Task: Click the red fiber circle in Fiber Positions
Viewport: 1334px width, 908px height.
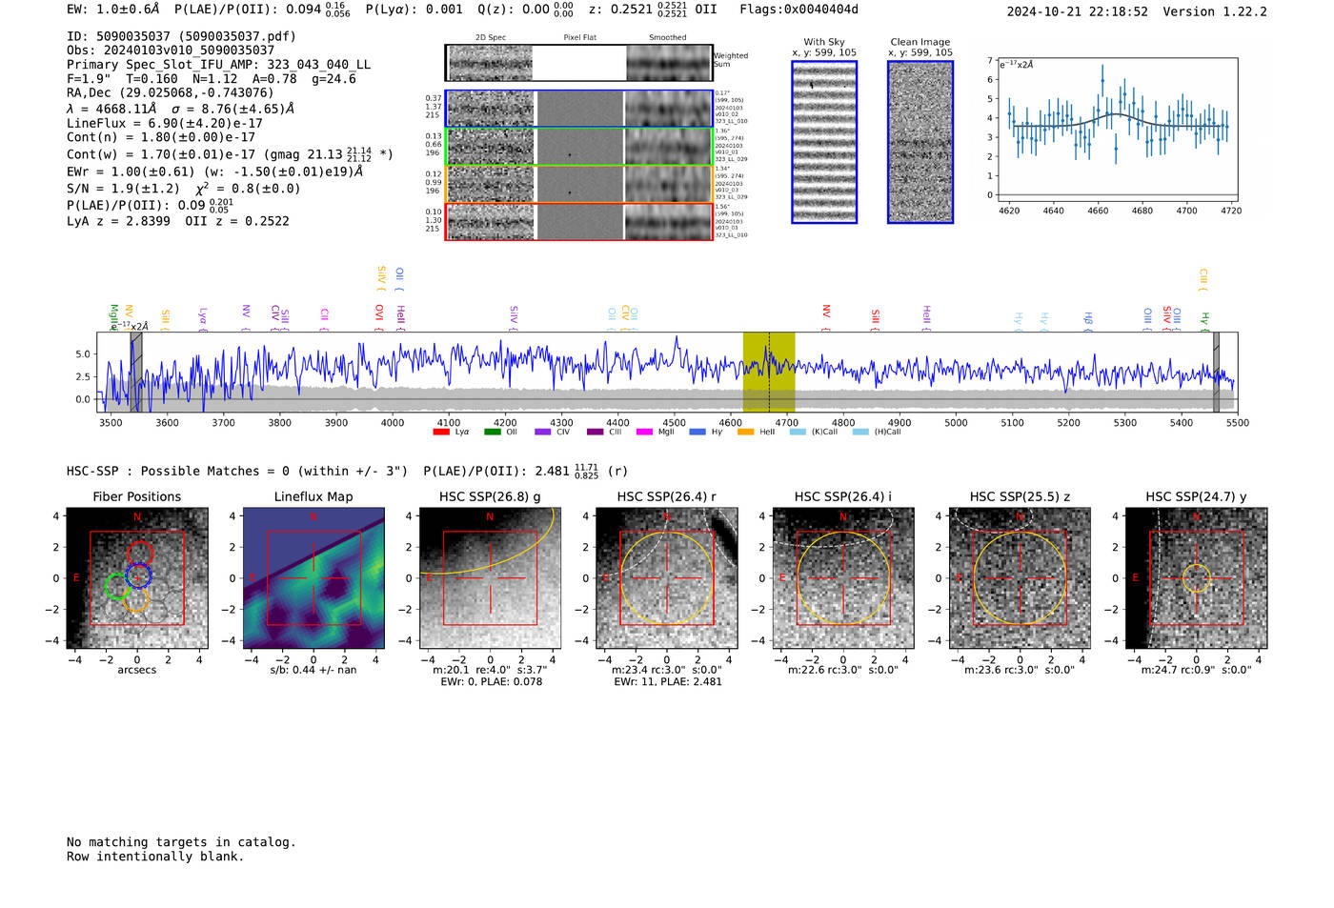Action: point(140,555)
